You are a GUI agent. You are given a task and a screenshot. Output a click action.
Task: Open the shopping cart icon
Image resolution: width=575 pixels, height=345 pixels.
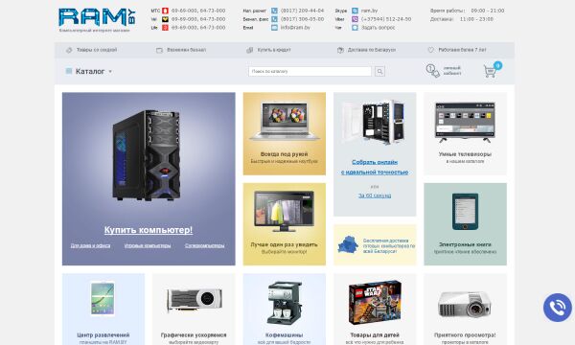point(490,71)
